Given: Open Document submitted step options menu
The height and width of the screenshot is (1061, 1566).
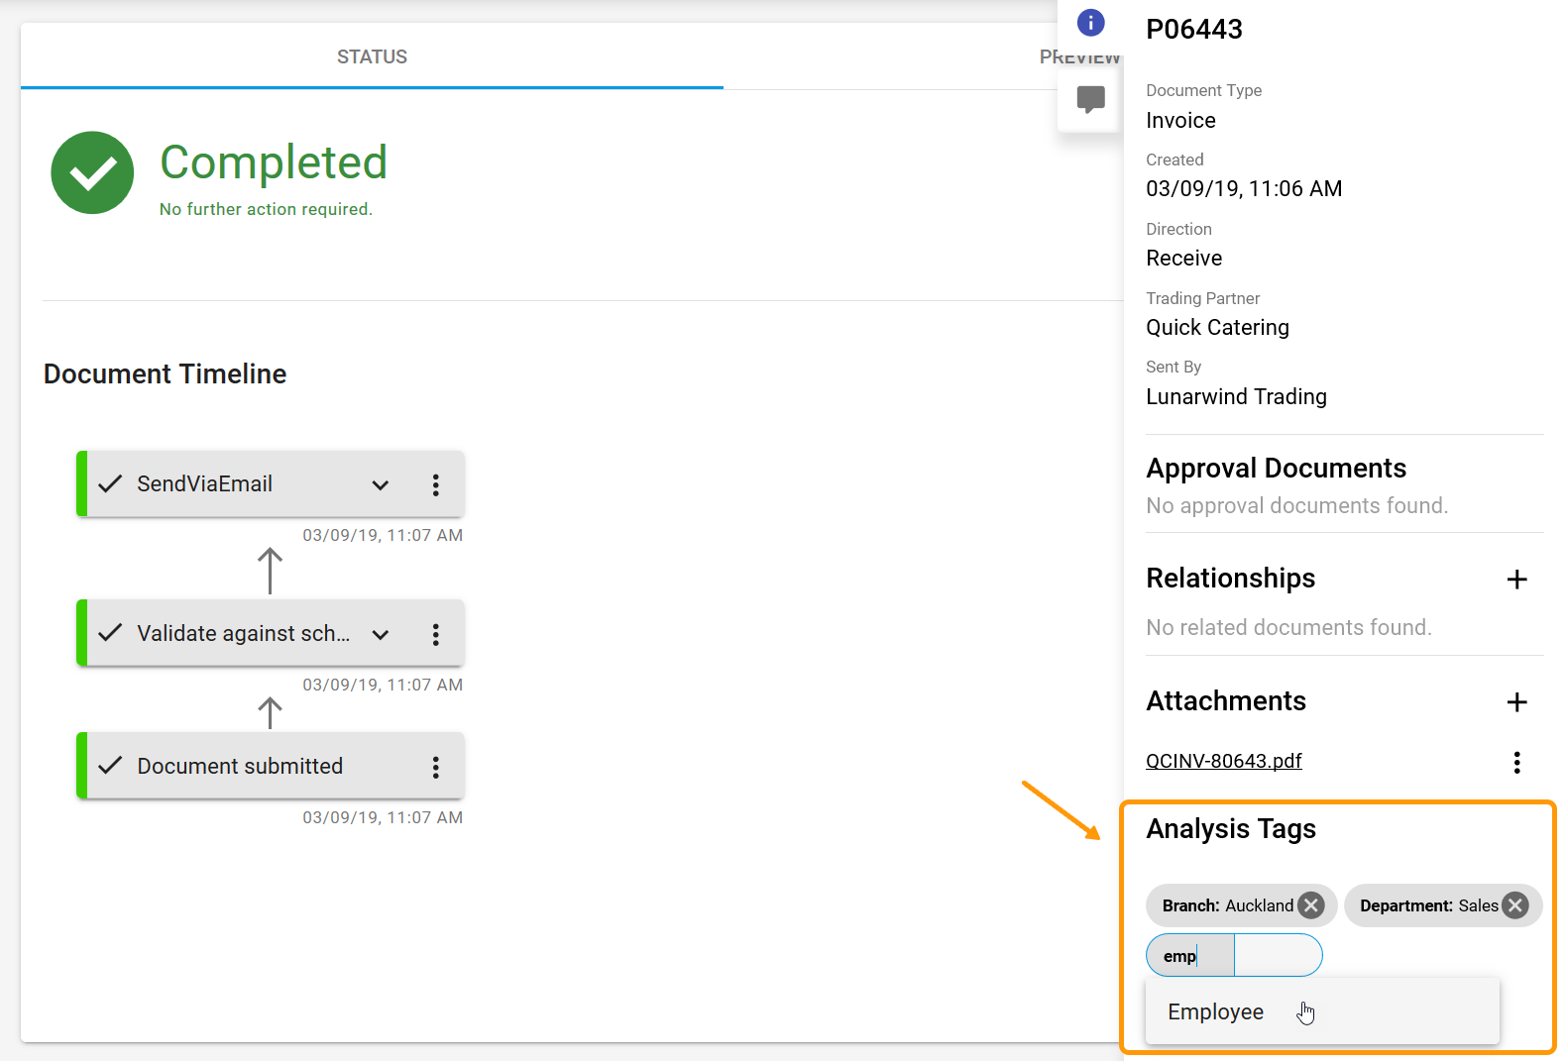Looking at the screenshot, I should pyautogui.click(x=435, y=767).
